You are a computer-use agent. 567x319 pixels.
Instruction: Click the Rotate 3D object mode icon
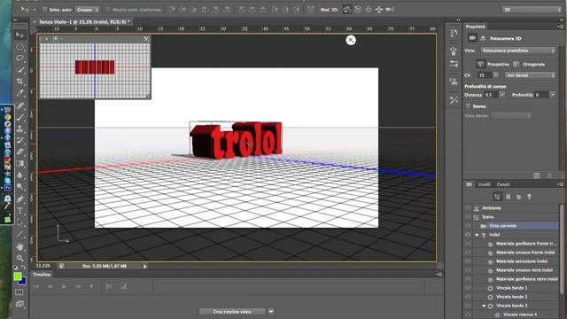click(x=346, y=10)
